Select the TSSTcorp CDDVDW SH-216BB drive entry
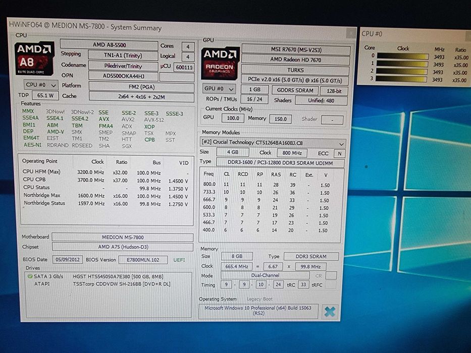471x353 pixels. pyautogui.click(x=122, y=284)
